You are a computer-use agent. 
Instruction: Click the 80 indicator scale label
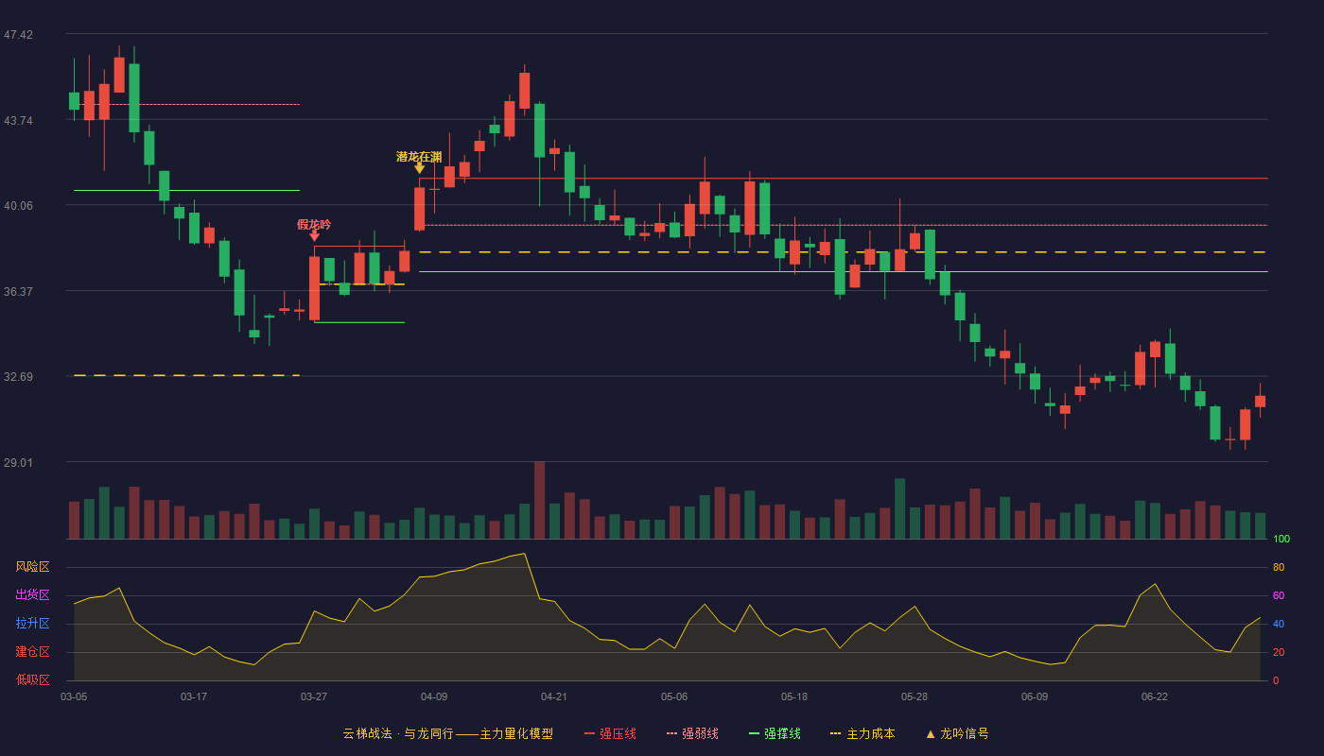pyautogui.click(x=1279, y=568)
